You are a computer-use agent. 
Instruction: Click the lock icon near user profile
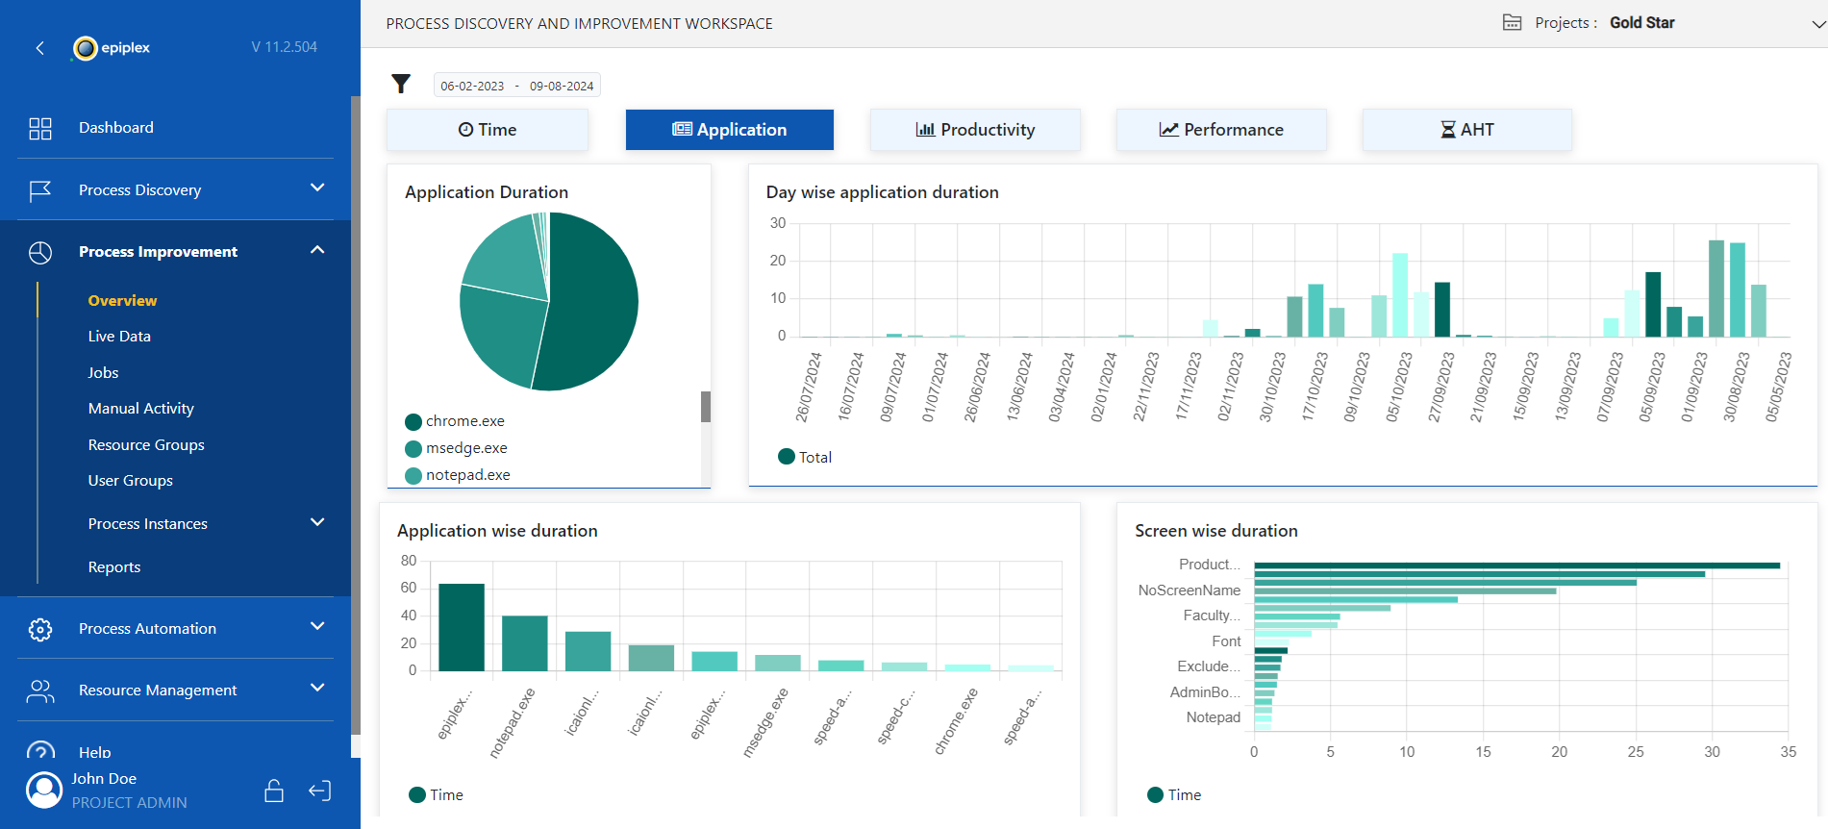point(274,791)
